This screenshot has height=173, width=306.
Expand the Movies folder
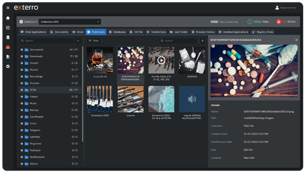coord(22,70)
